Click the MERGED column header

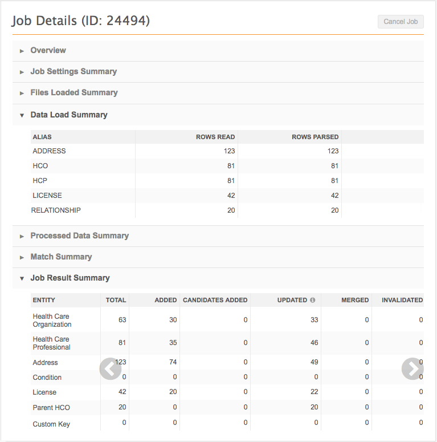coord(354,300)
